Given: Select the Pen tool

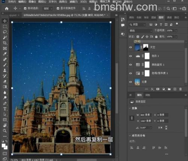Looking at the screenshot, I should point(5,103).
